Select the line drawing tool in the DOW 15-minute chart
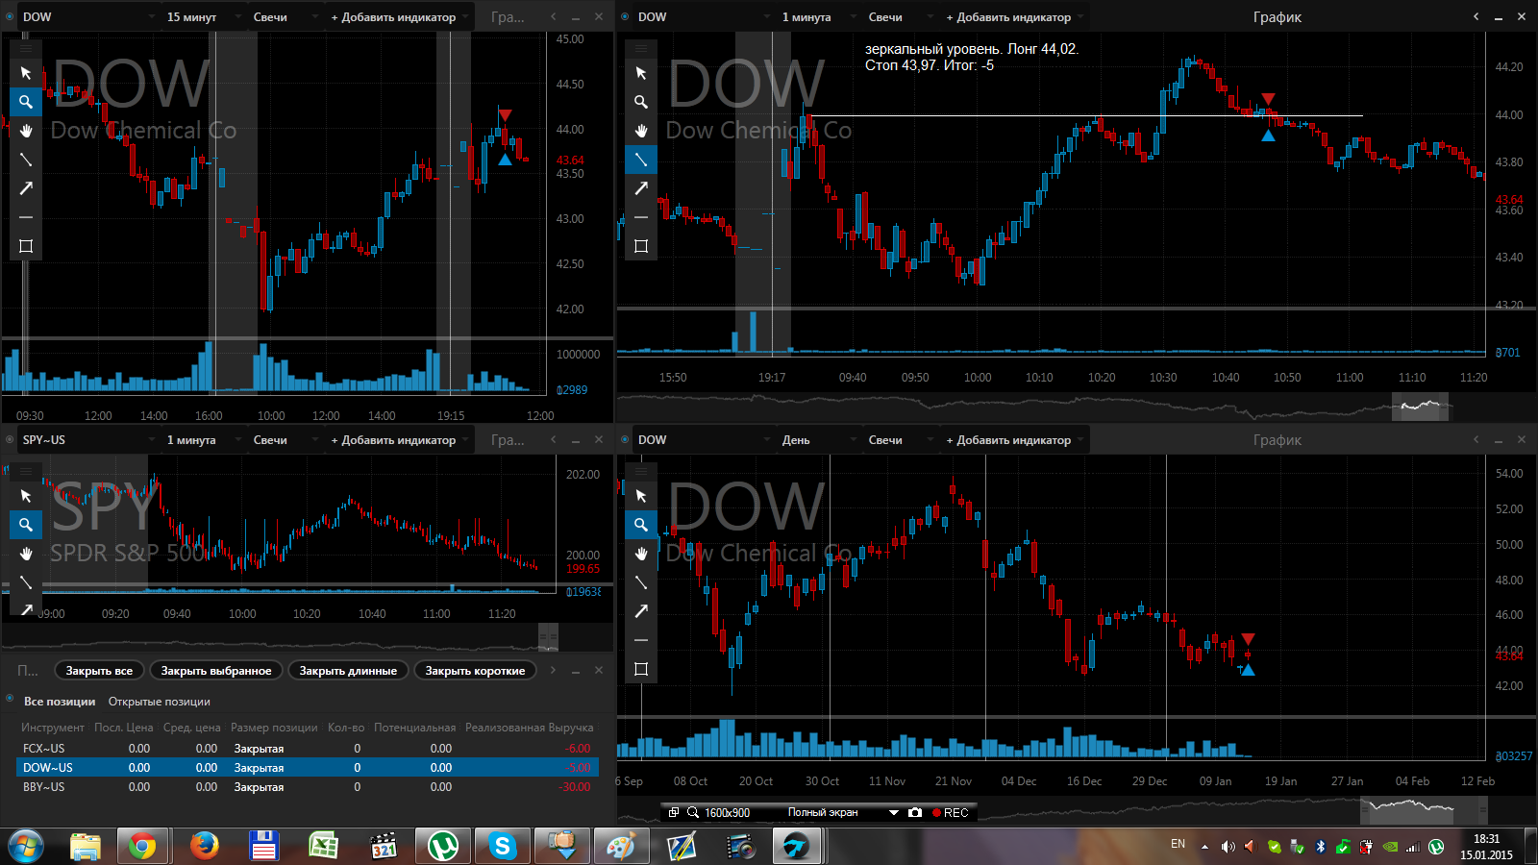This screenshot has height=865, width=1538. tap(26, 160)
